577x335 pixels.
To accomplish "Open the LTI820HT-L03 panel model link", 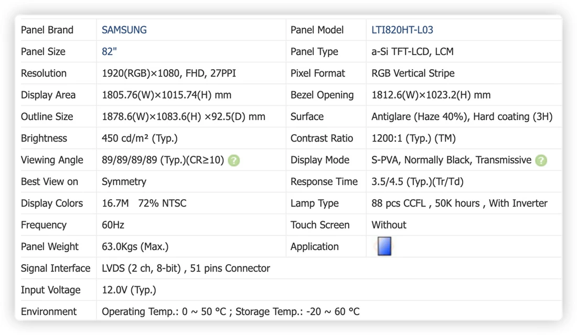I will point(402,30).
